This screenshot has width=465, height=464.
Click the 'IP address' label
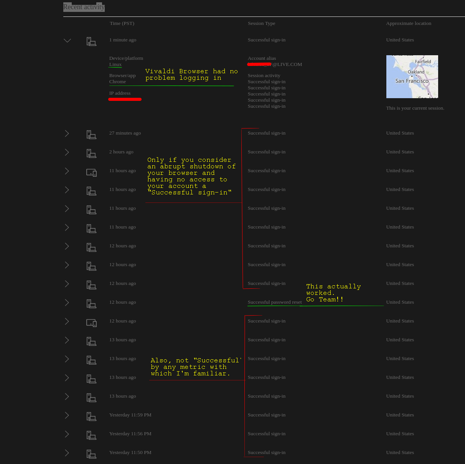coord(120,93)
